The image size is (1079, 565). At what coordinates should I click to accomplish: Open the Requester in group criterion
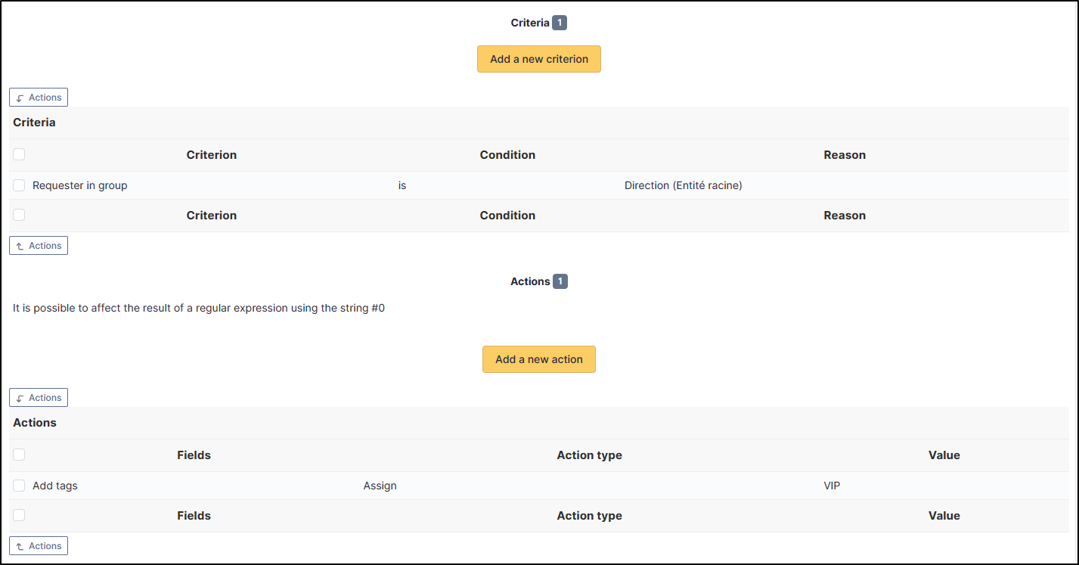coord(80,185)
